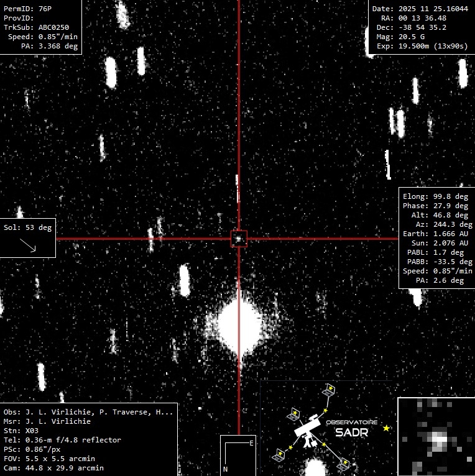Click the Az: 244.3 deg entry
This screenshot has height=476, width=475.
[x=444, y=224]
